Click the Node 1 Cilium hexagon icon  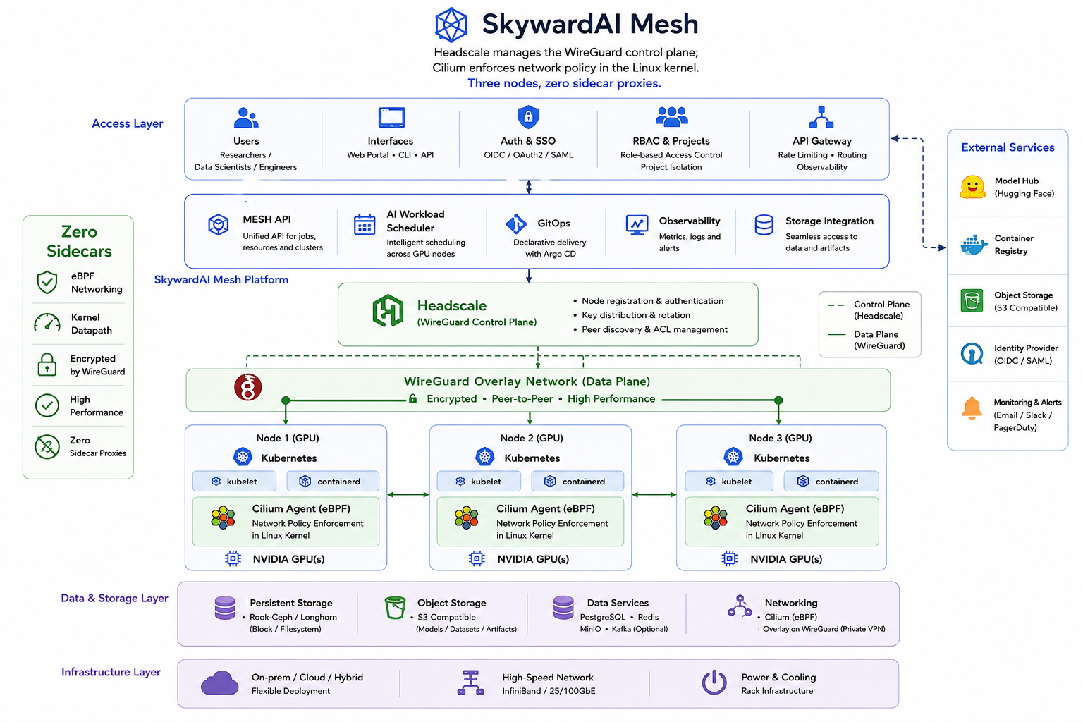click(x=223, y=518)
